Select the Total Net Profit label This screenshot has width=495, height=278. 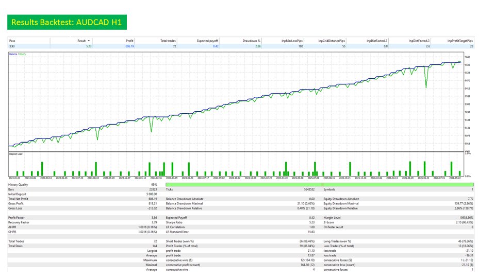point(18,199)
